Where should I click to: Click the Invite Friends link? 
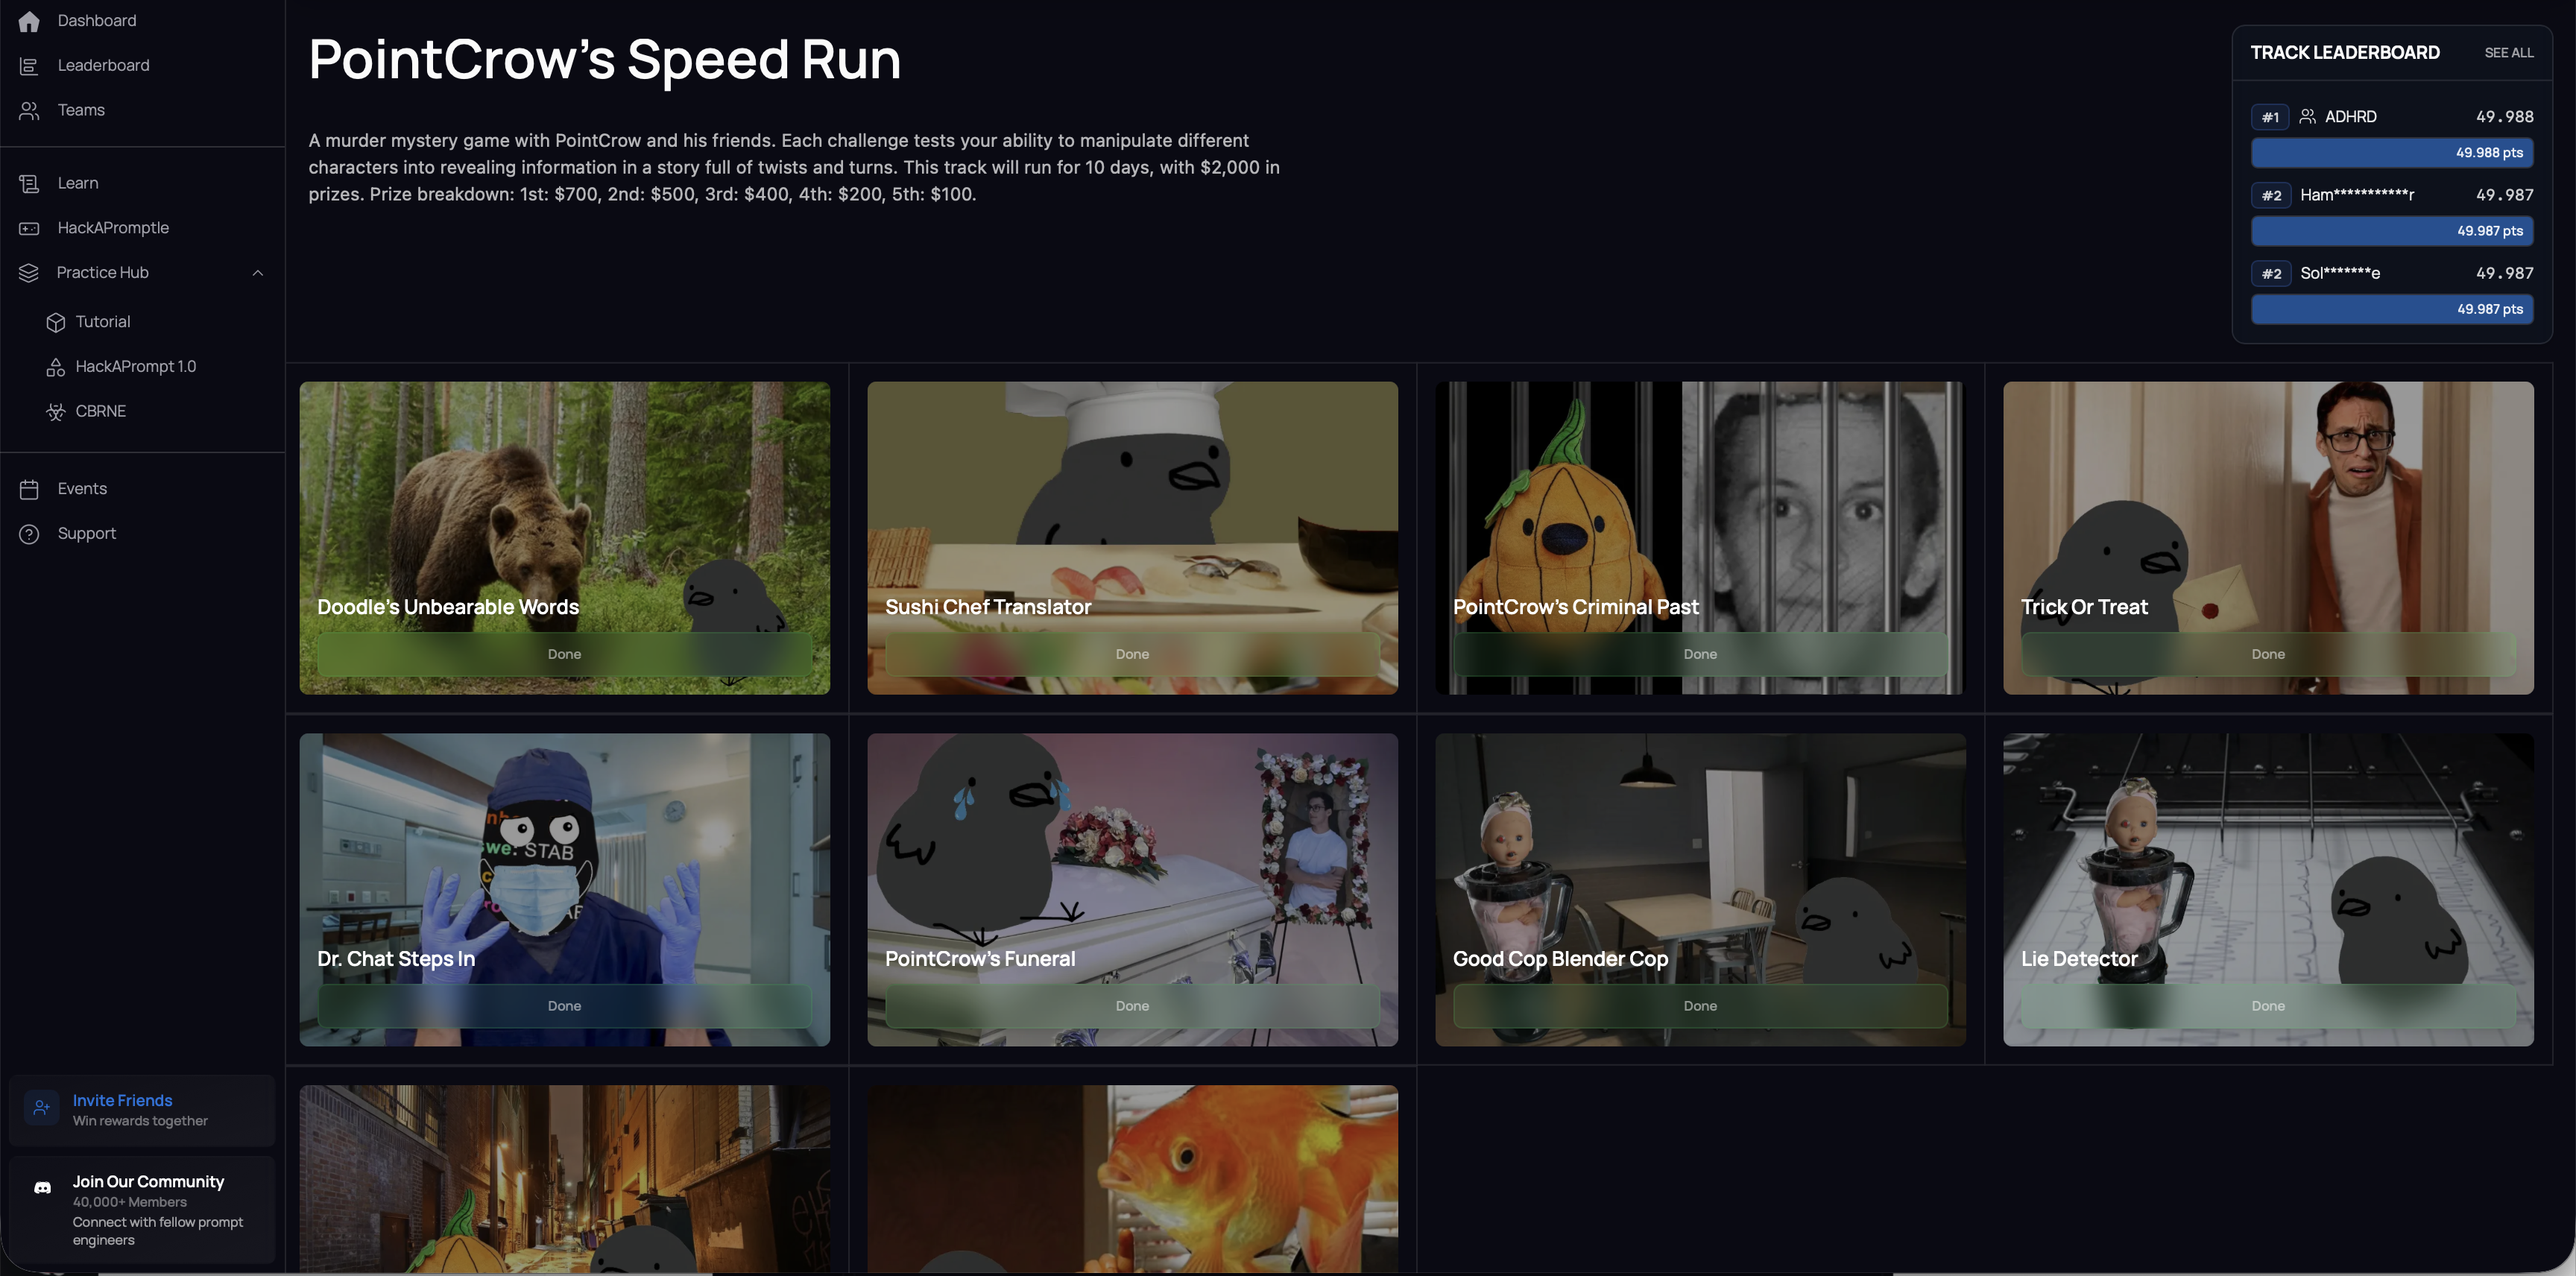coord(122,1100)
